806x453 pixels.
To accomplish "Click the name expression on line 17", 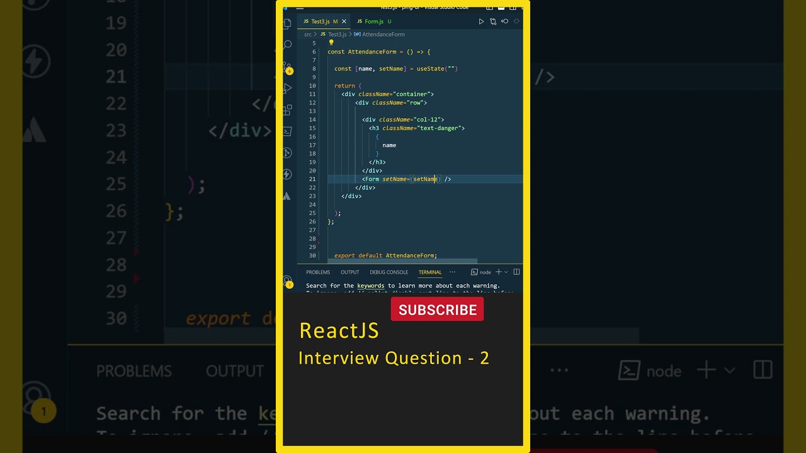I will pyautogui.click(x=389, y=145).
